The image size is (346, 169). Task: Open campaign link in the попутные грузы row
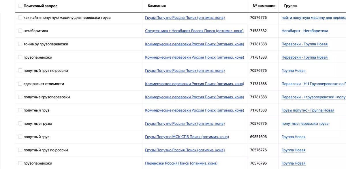[x=185, y=124]
